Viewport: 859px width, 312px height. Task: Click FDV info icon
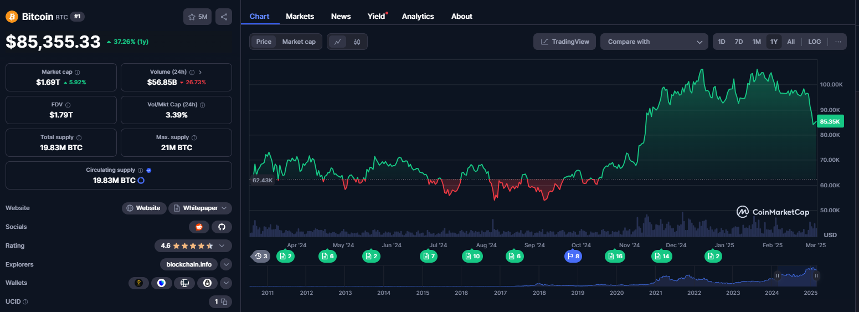click(x=68, y=105)
